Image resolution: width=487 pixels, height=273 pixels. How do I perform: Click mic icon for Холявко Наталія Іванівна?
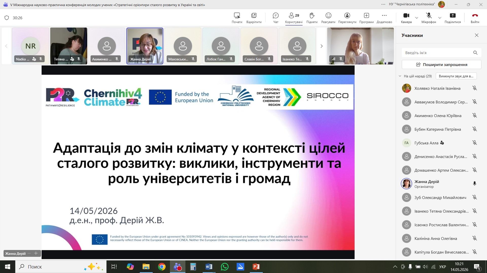coord(475,88)
